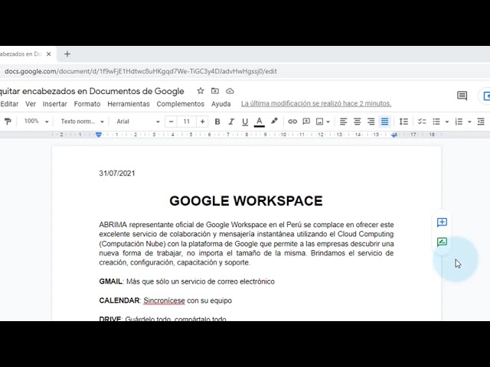The height and width of the screenshot is (367, 490).
Task: Align text to the left
Action: coord(343,122)
